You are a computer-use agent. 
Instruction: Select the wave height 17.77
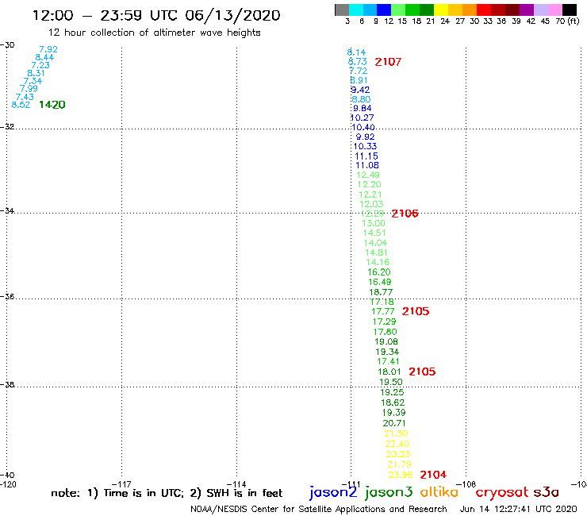382,311
